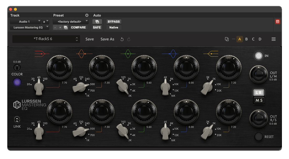This screenshot has width=289, height=159.
Task: Toggle the COMPARE button
Action: click(x=78, y=28)
